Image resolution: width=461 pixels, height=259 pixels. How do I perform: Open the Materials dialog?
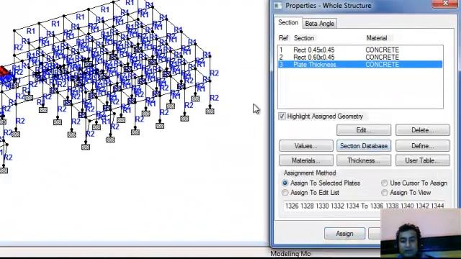[306, 160]
